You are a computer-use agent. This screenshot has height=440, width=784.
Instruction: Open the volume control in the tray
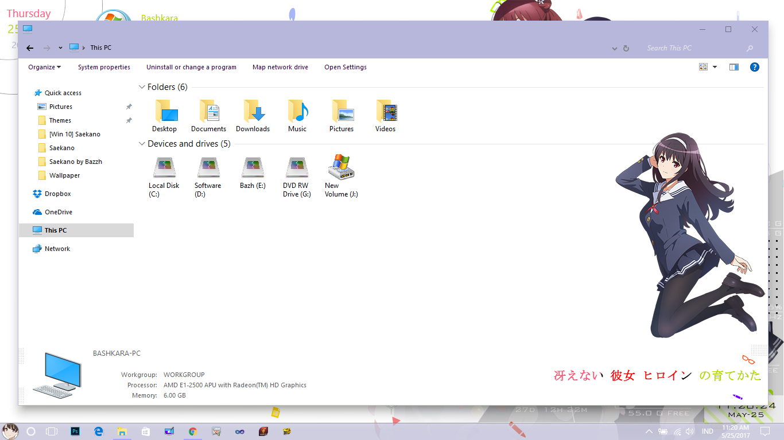click(x=690, y=431)
